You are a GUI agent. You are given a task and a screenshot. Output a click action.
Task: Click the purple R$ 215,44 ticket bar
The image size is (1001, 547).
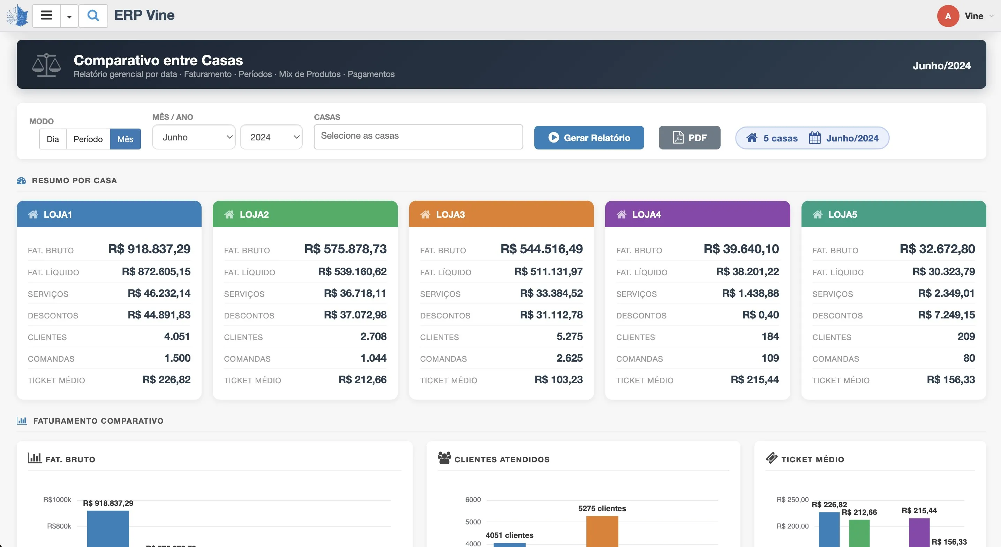[919, 533]
